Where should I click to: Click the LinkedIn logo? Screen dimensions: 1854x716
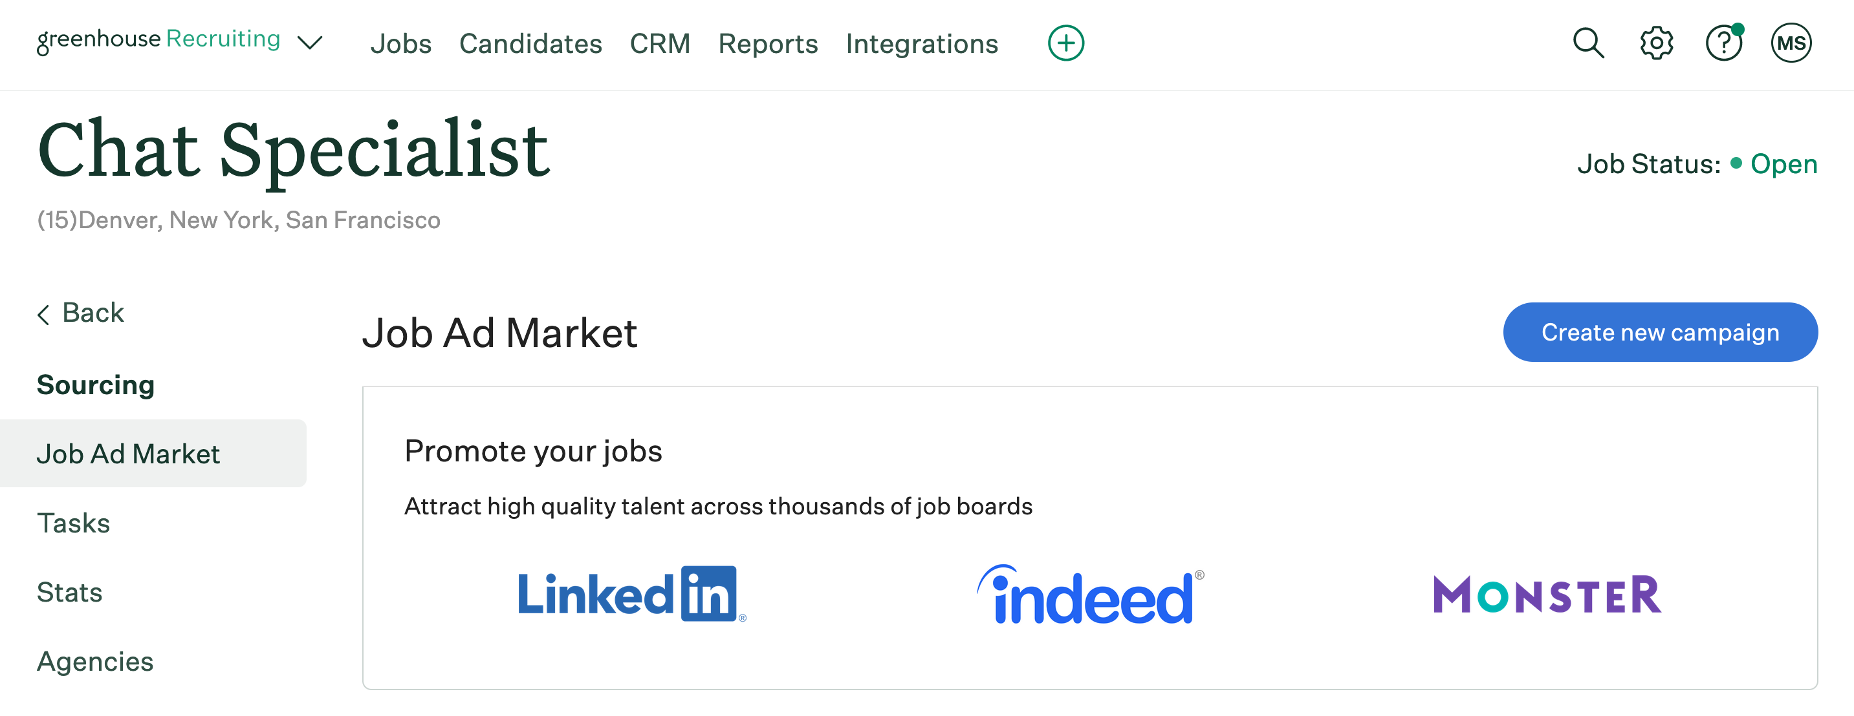[x=632, y=594]
